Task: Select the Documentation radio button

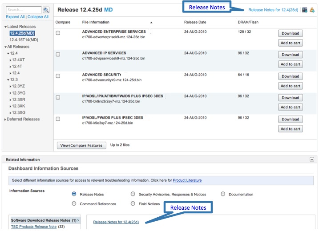Action: (223, 194)
